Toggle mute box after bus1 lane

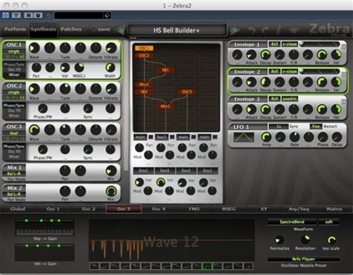pyautogui.click(x=172, y=137)
